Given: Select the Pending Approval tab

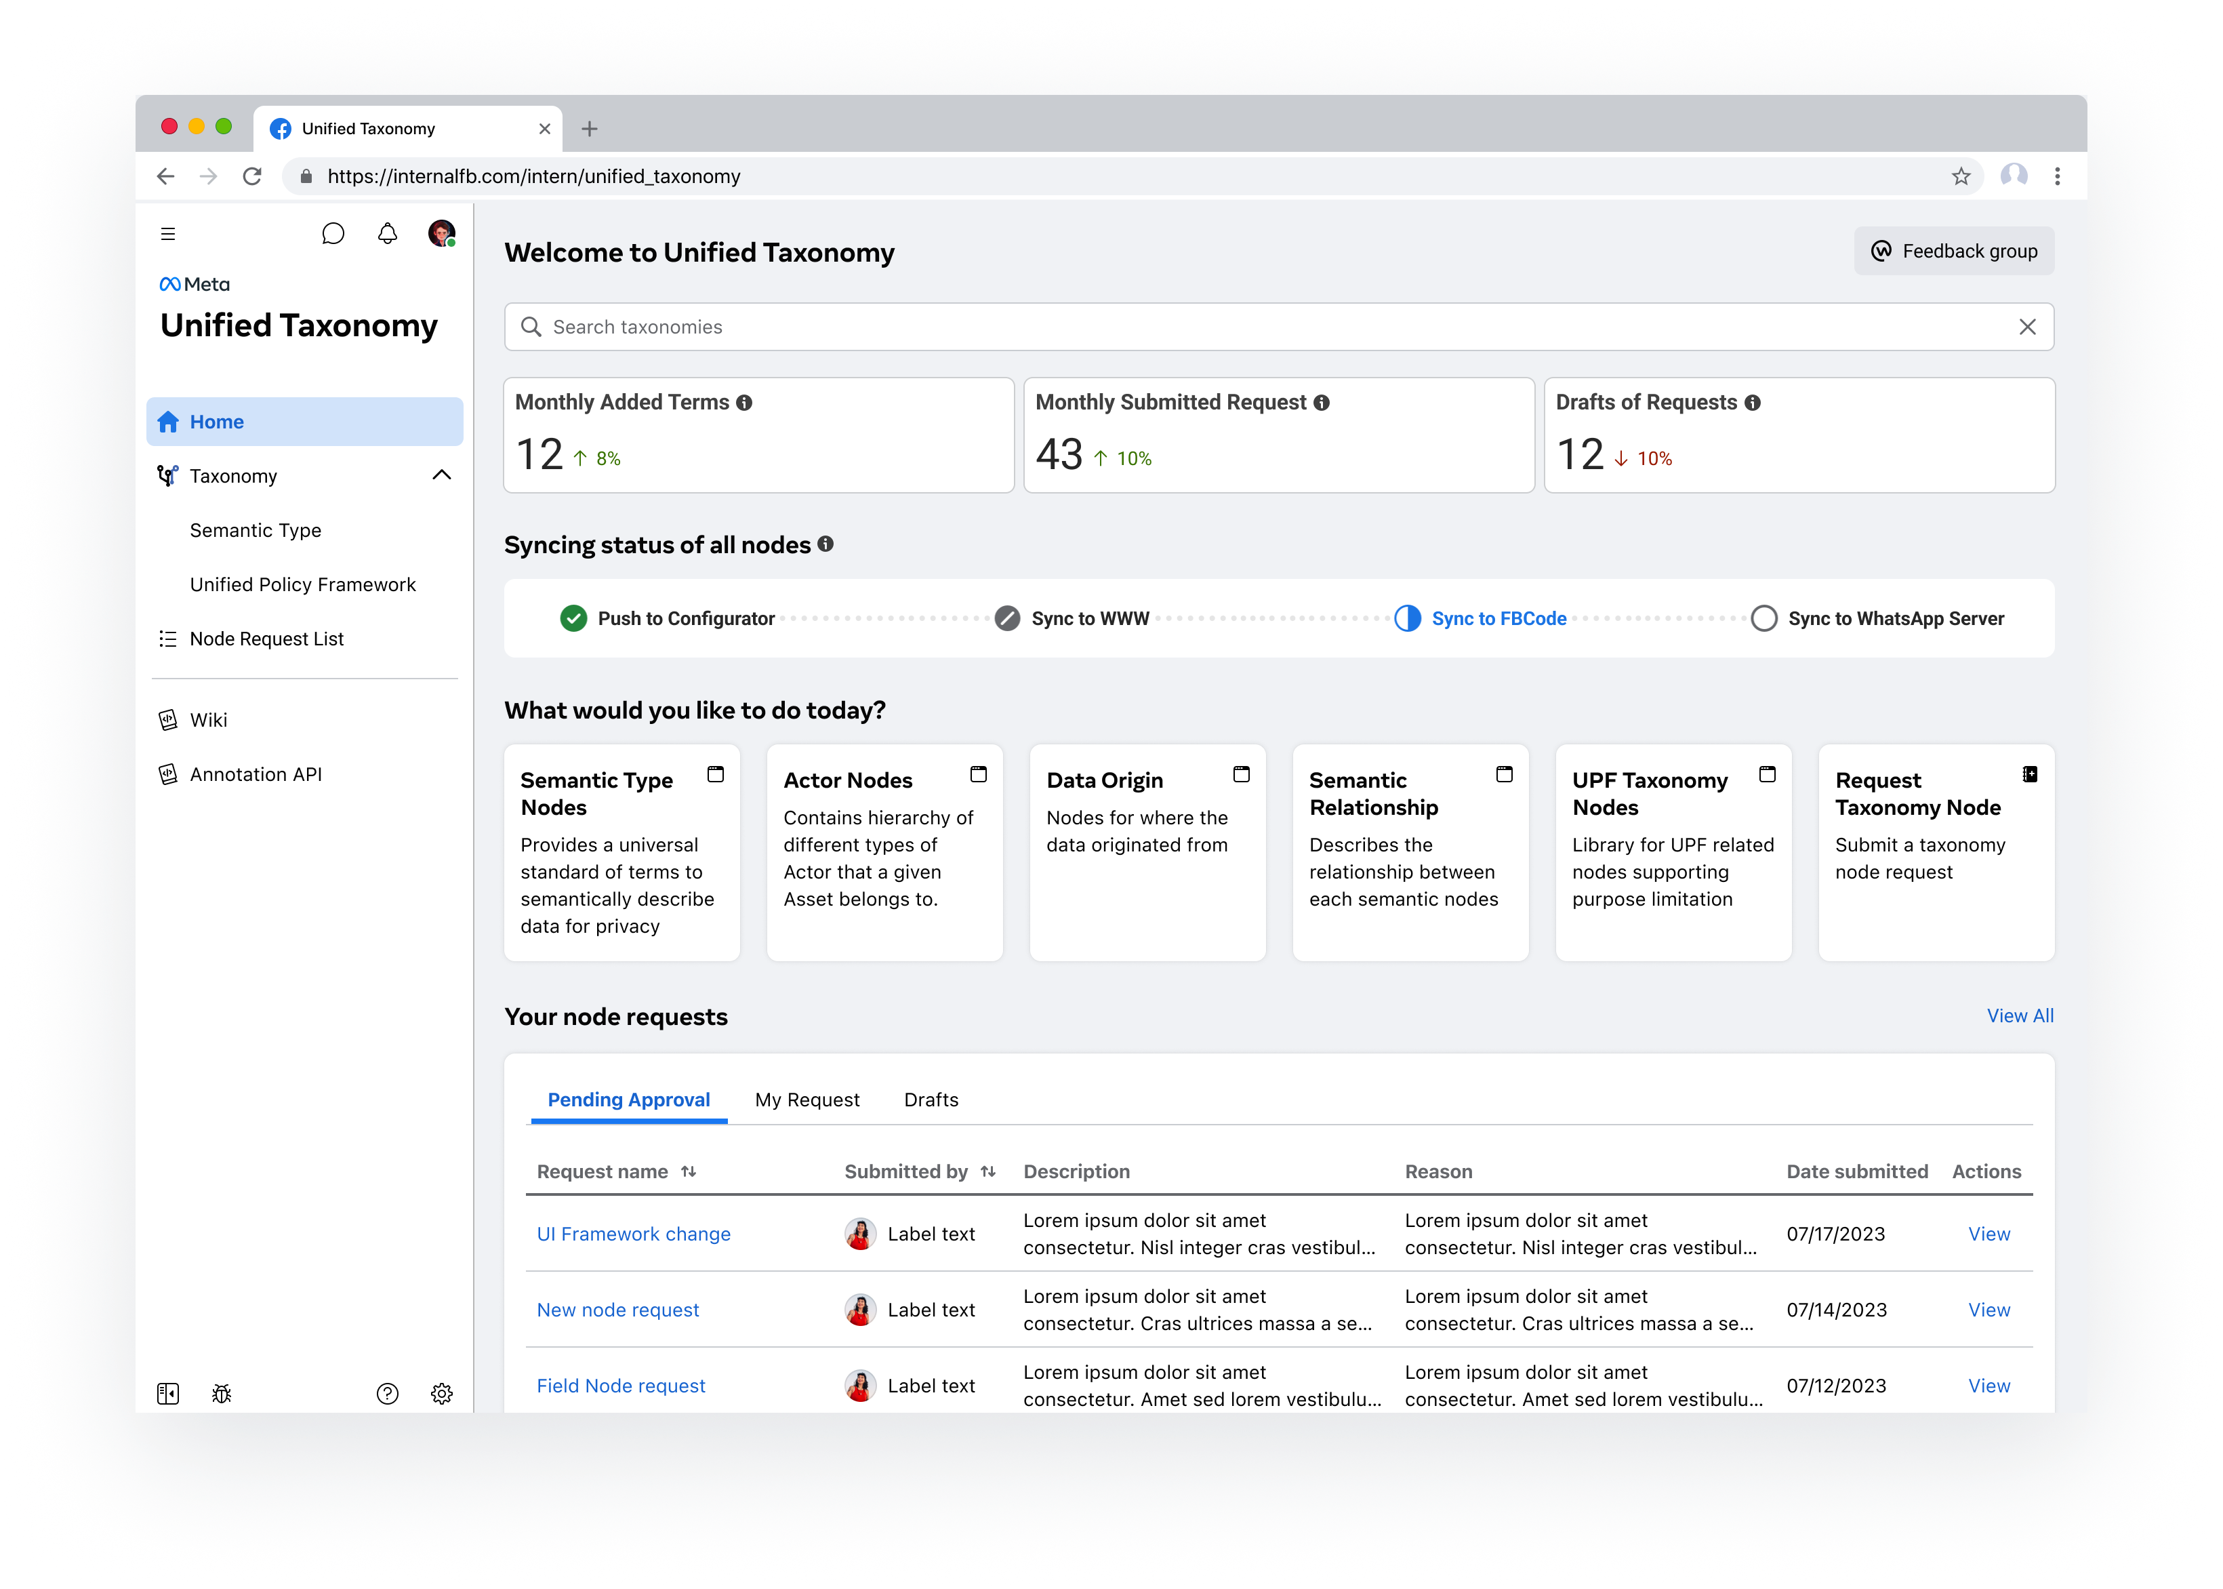Looking at the screenshot, I should [629, 1100].
